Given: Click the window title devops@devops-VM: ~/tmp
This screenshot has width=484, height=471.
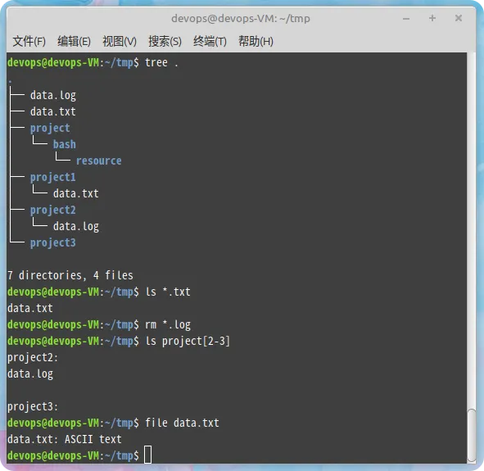Looking at the screenshot, I should point(241,19).
